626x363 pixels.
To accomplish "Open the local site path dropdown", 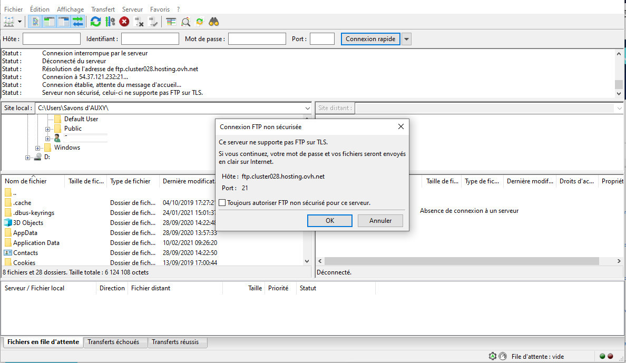I will pyautogui.click(x=308, y=108).
